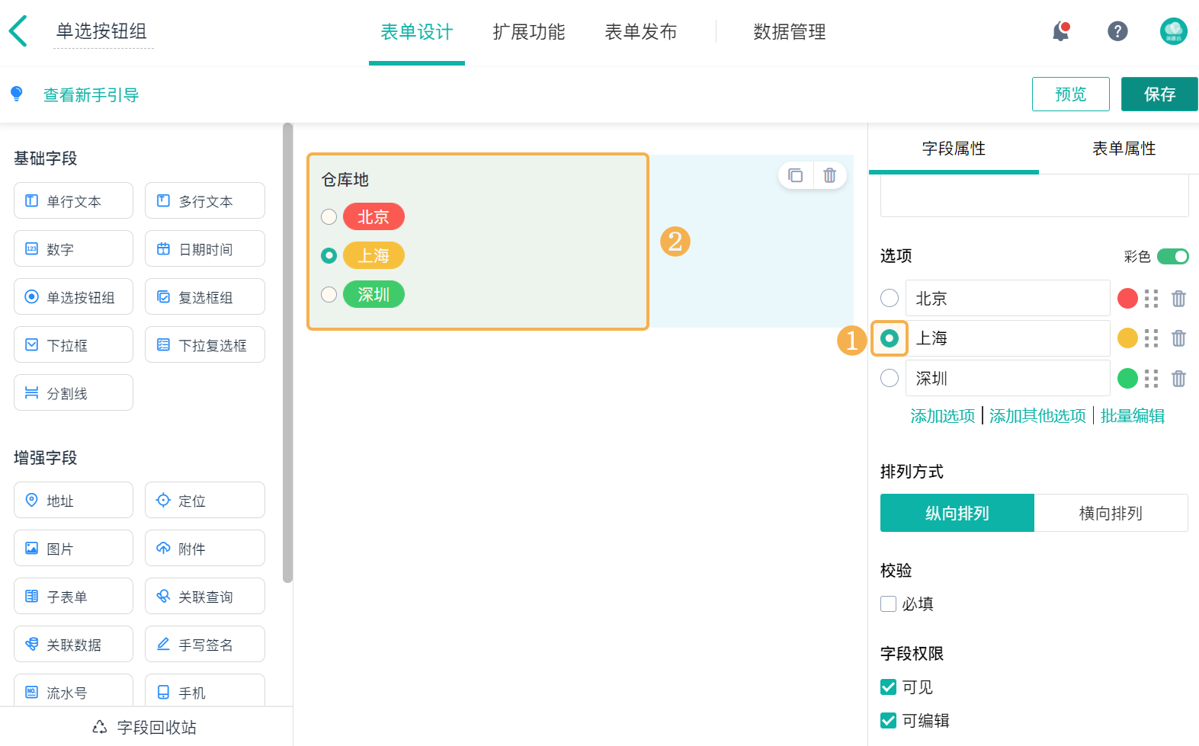This screenshot has width=1199, height=746.
Task: Duplicate the 仓库地 field with copy icon
Action: click(x=795, y=175)
